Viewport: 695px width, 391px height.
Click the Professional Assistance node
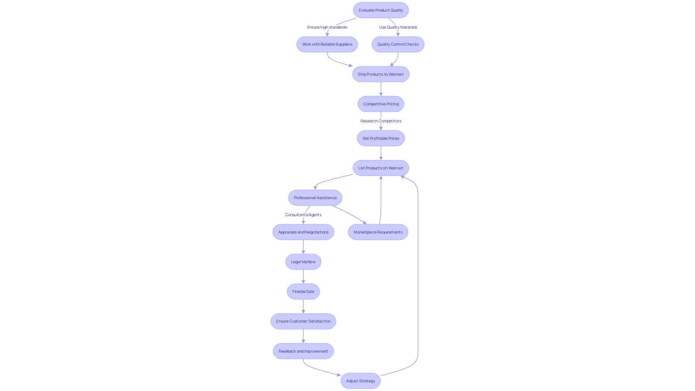(x=315, y=197)
